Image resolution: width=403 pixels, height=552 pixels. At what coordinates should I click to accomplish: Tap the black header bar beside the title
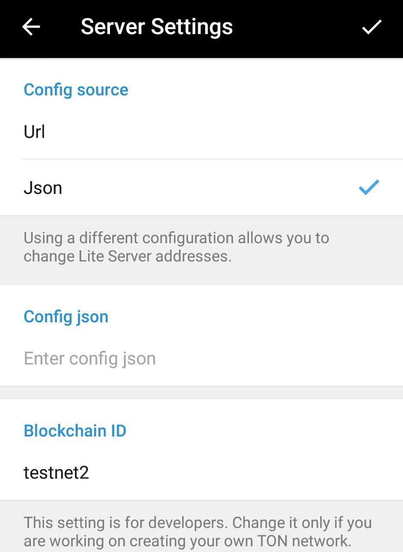point(297,27)
